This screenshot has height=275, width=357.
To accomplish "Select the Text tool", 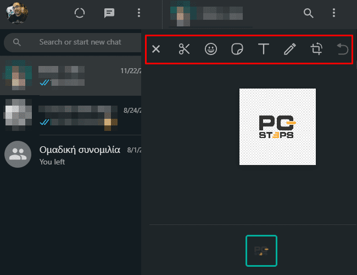I will point(264,49).
